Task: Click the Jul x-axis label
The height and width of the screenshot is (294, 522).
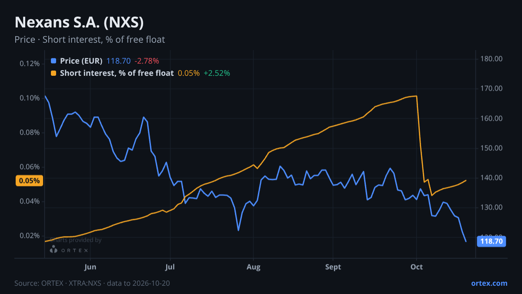Action: pyautogui.click(x=170, y=267)
